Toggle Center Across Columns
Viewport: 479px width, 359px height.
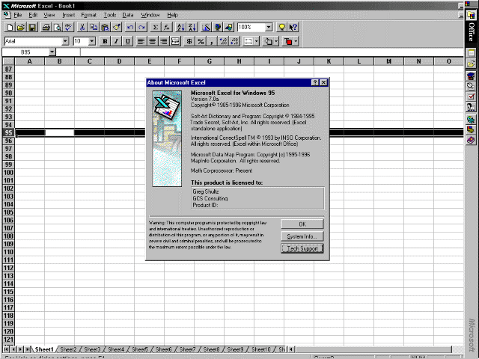click(x=175, y=41)
